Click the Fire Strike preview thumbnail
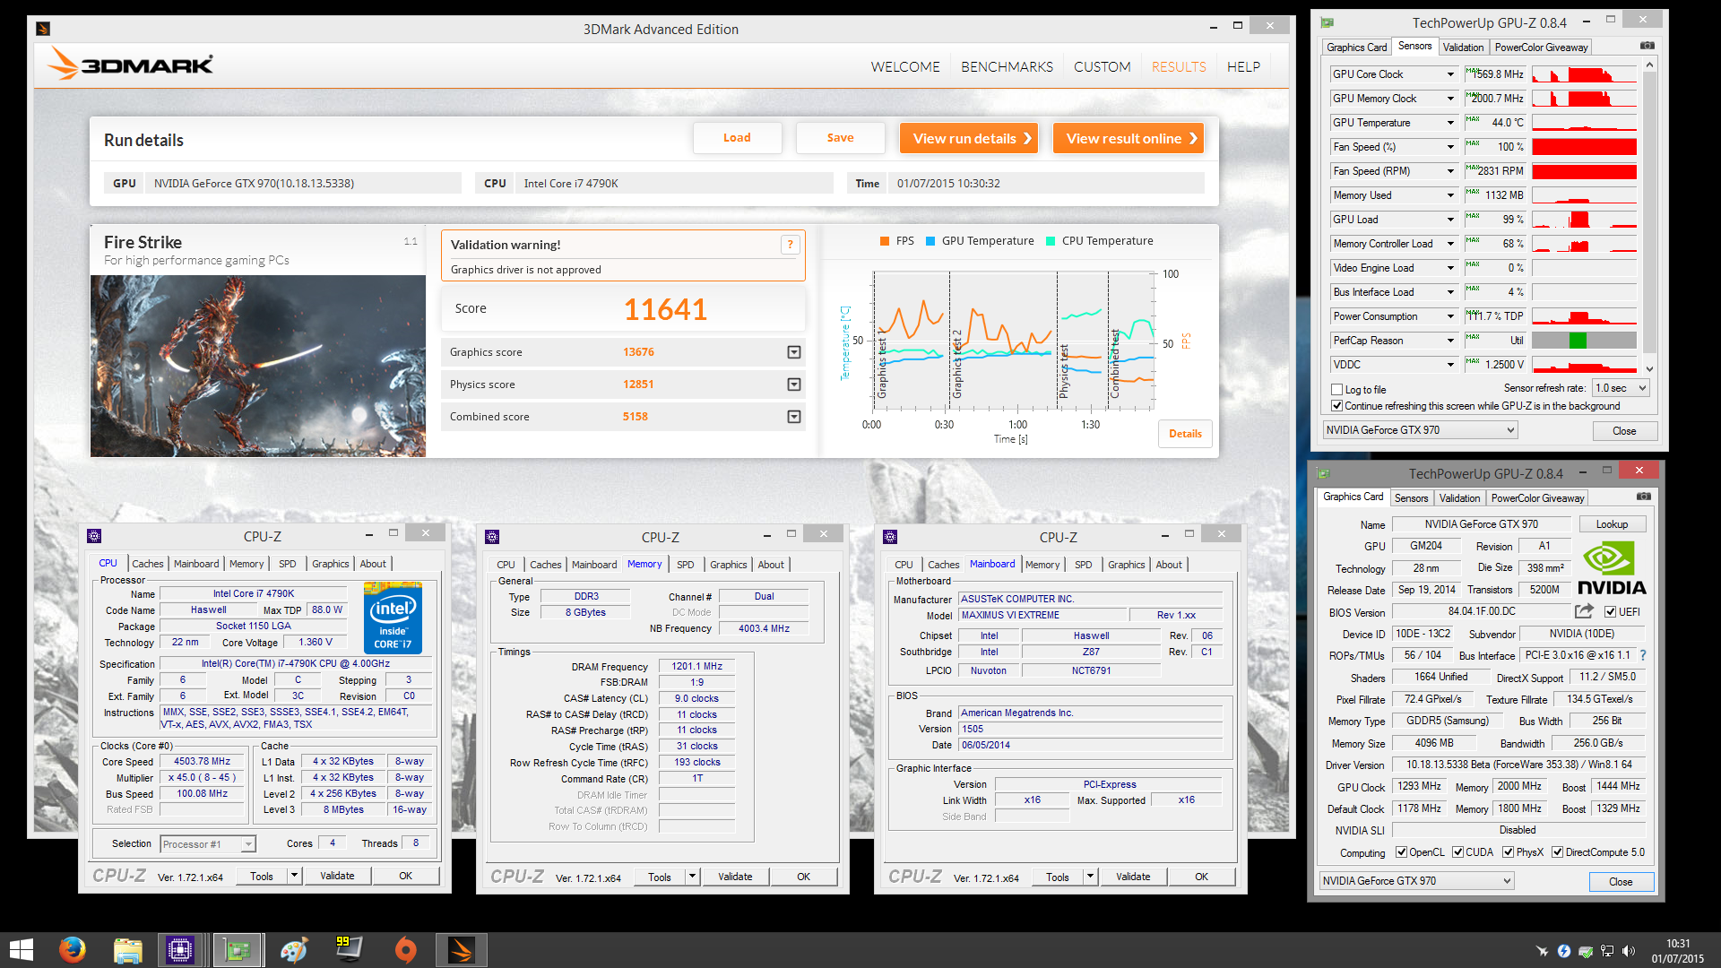 [258, 366]
